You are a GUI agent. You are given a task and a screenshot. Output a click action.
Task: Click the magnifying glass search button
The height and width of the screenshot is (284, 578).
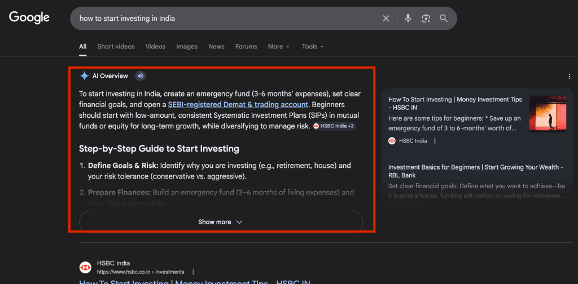[x=444, y=19]
